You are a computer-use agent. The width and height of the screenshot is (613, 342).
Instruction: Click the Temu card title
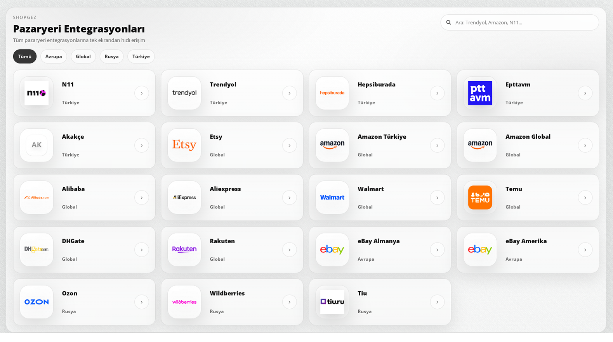point(514,189)
